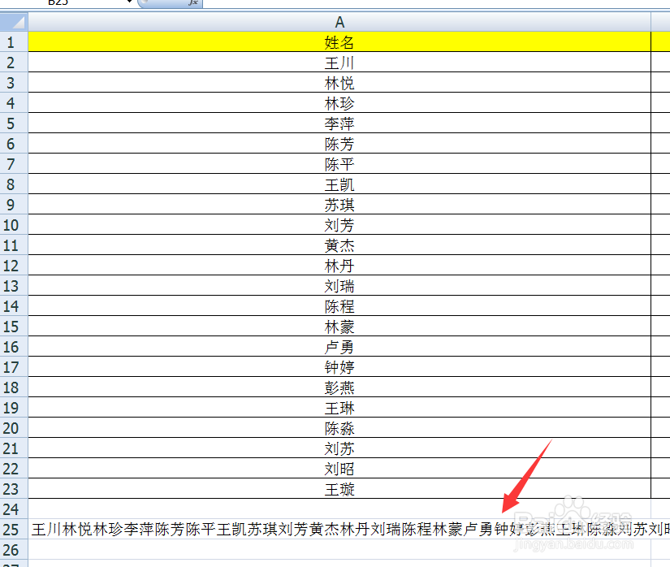Click cell containing 刘昭
This screenshot has width=670, height=567.
[339, 468]
